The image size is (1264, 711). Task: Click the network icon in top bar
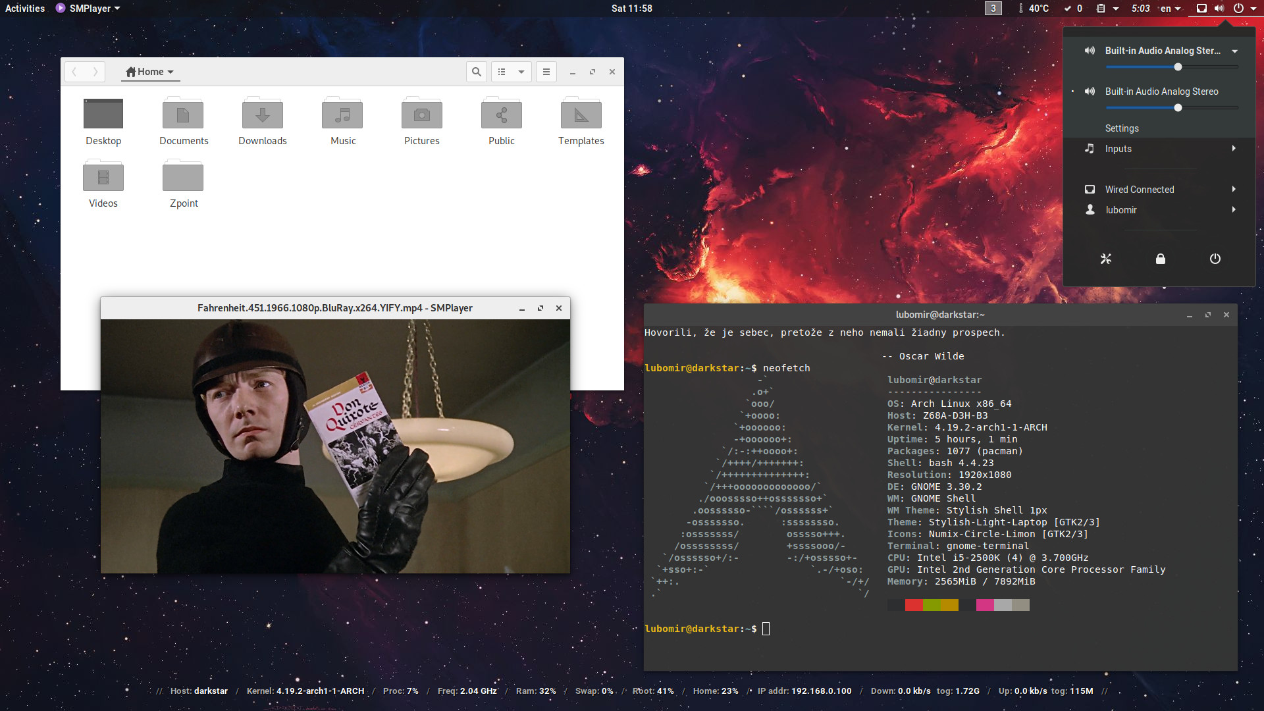1201,9
